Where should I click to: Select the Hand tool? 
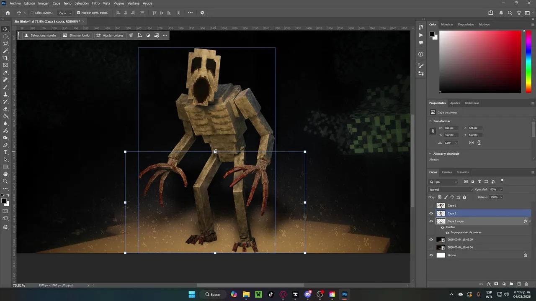pyautogui.click(x=5, y=174)
